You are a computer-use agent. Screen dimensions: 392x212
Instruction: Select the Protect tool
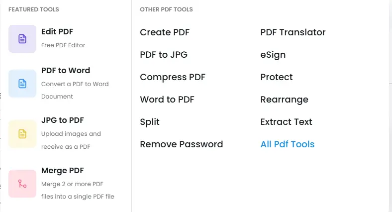click(277, 77)
